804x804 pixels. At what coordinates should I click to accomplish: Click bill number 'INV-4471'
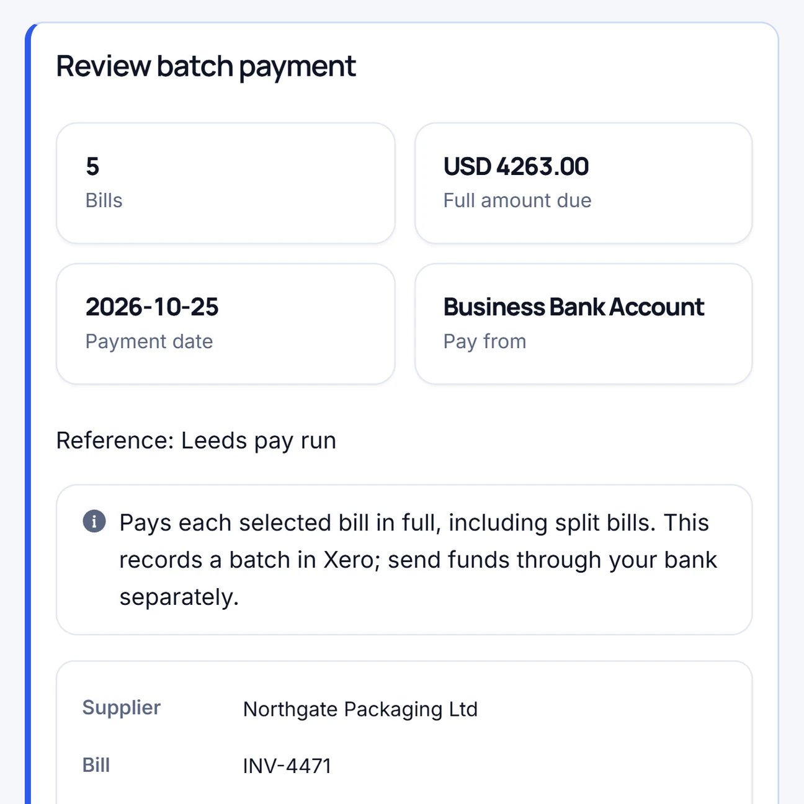[x=287, y=766]
